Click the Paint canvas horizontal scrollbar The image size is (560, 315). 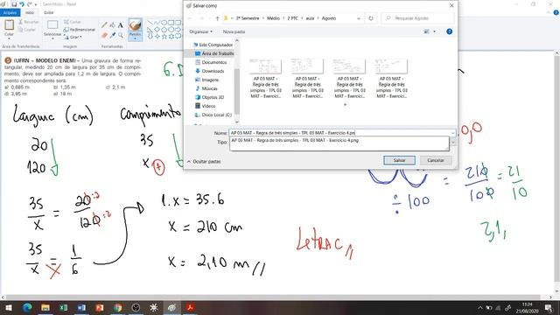point(273,297)
